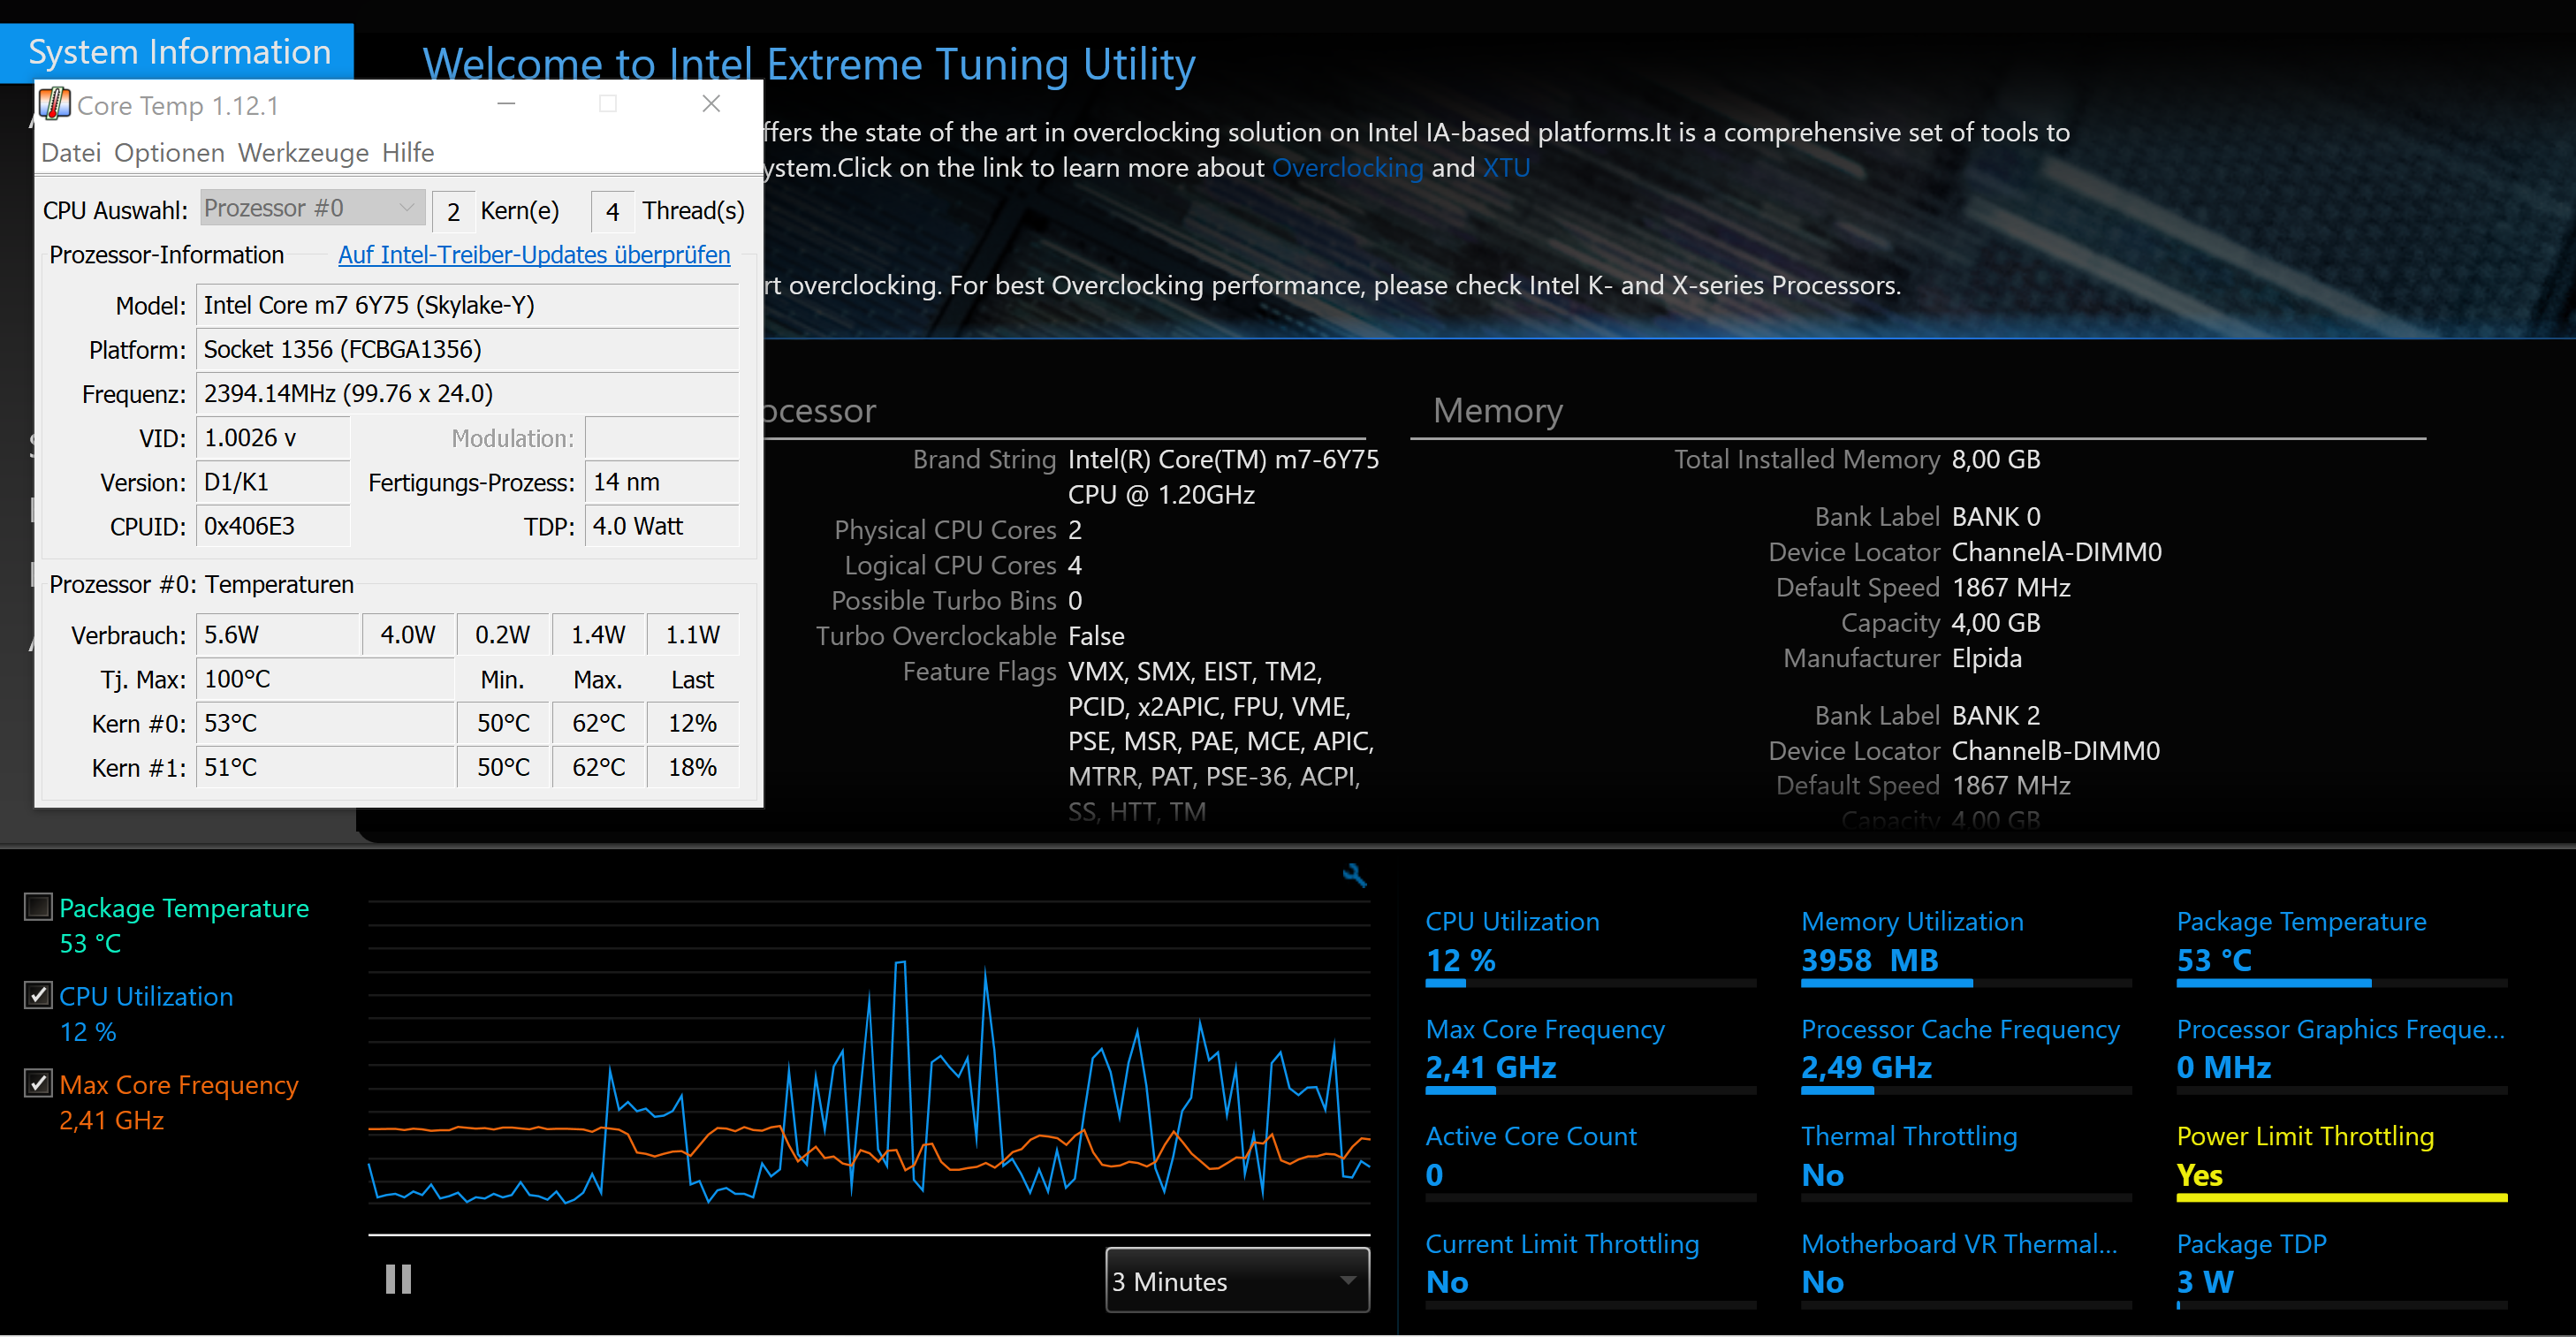
Task: Click the Tj. Max field showing 100°C
Action: (x=325, y=679)
